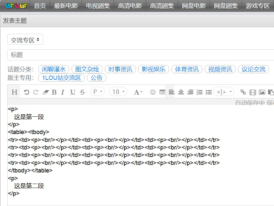Screen dimensions: 274x206
Task: Open the 网盘剧集 nav item
Action: tap(226, 6)
